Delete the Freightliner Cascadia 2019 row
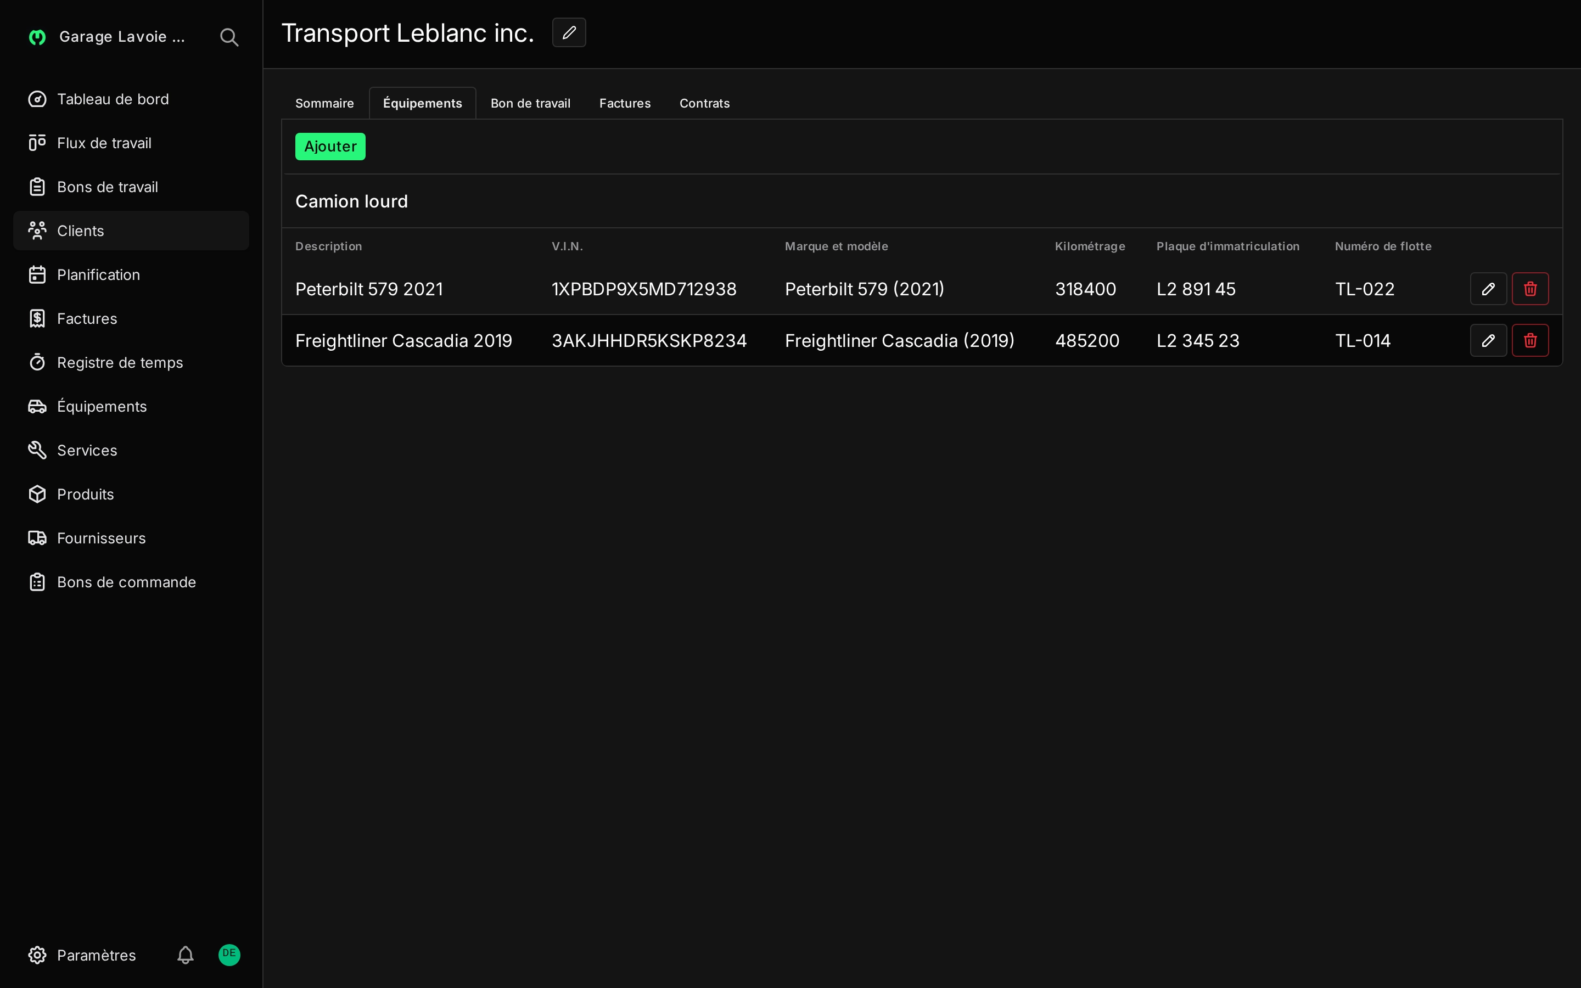1581x988 pixels. tap(1530, 340)
